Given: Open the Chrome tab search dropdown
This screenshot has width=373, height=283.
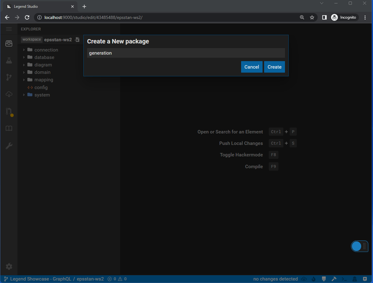Looking at the screenshot, I should 322,3.
